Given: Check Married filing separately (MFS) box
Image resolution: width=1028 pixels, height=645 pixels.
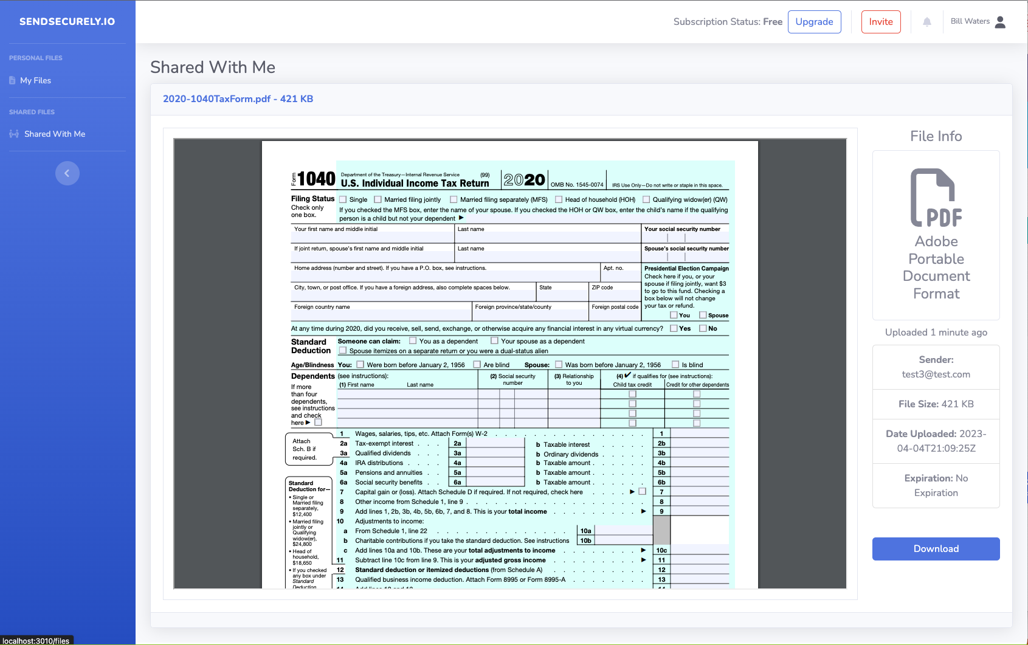Looking at the screenshot, I should click(x=454, y=199).
